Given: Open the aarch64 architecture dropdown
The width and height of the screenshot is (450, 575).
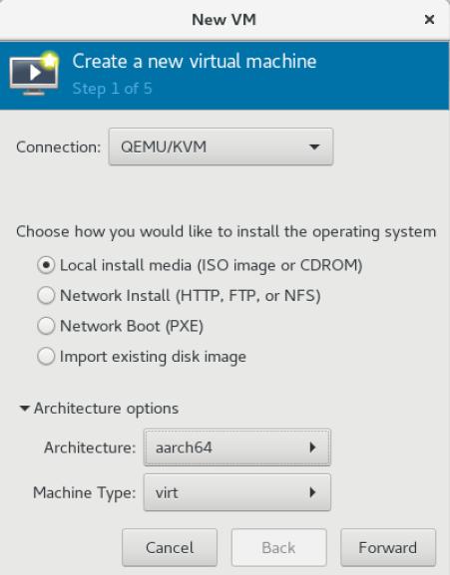Looking at the screenshot, I should 237,447.
